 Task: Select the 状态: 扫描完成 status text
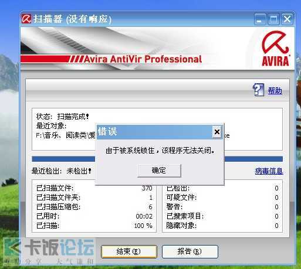63,117
